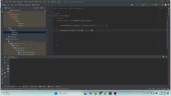Open Search Everywhere magnifier icon

163,5
